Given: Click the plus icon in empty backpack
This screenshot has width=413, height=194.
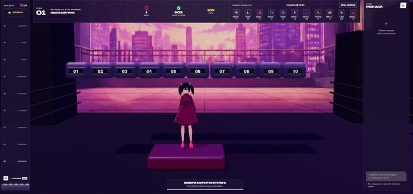Looking at the screenshot, I should coord(386,23).
